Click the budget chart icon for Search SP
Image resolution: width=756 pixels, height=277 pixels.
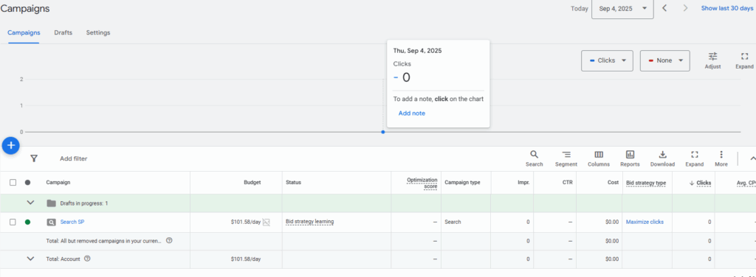point(266,222)
